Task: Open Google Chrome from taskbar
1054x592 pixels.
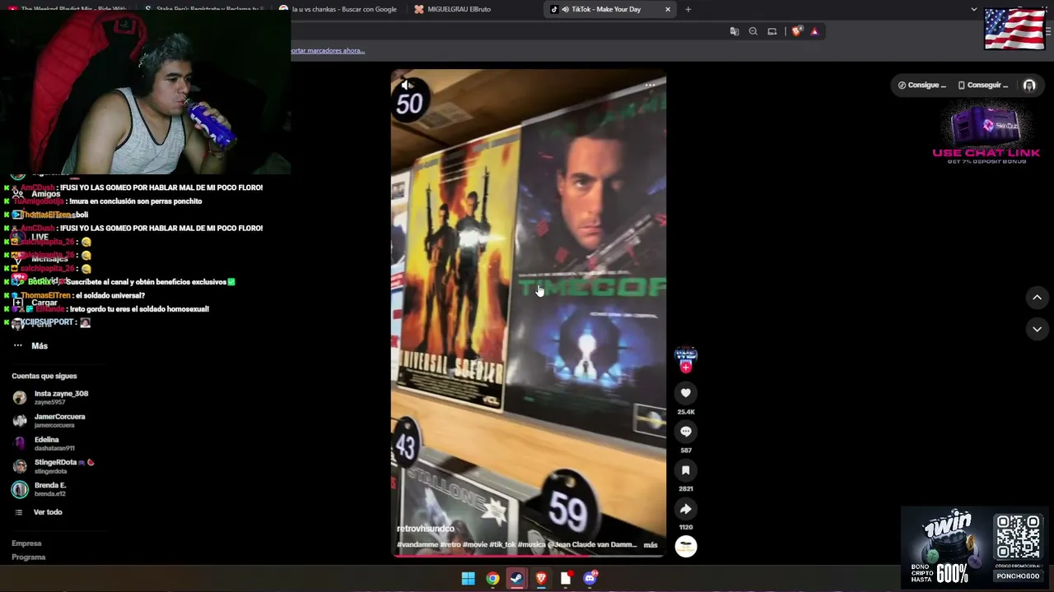Action: (x=492, y=579)
